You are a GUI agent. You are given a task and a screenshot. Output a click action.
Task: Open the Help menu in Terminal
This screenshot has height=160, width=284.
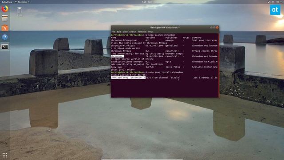point(150,32)
